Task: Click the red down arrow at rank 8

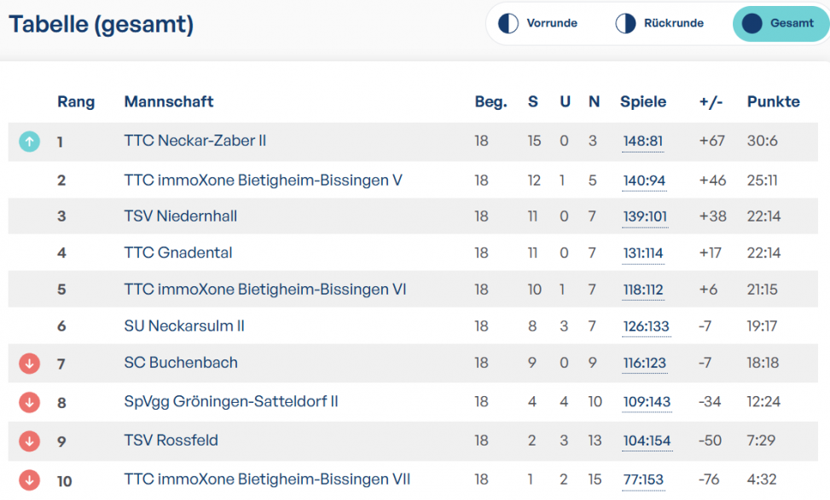Action: click(30, 403)
